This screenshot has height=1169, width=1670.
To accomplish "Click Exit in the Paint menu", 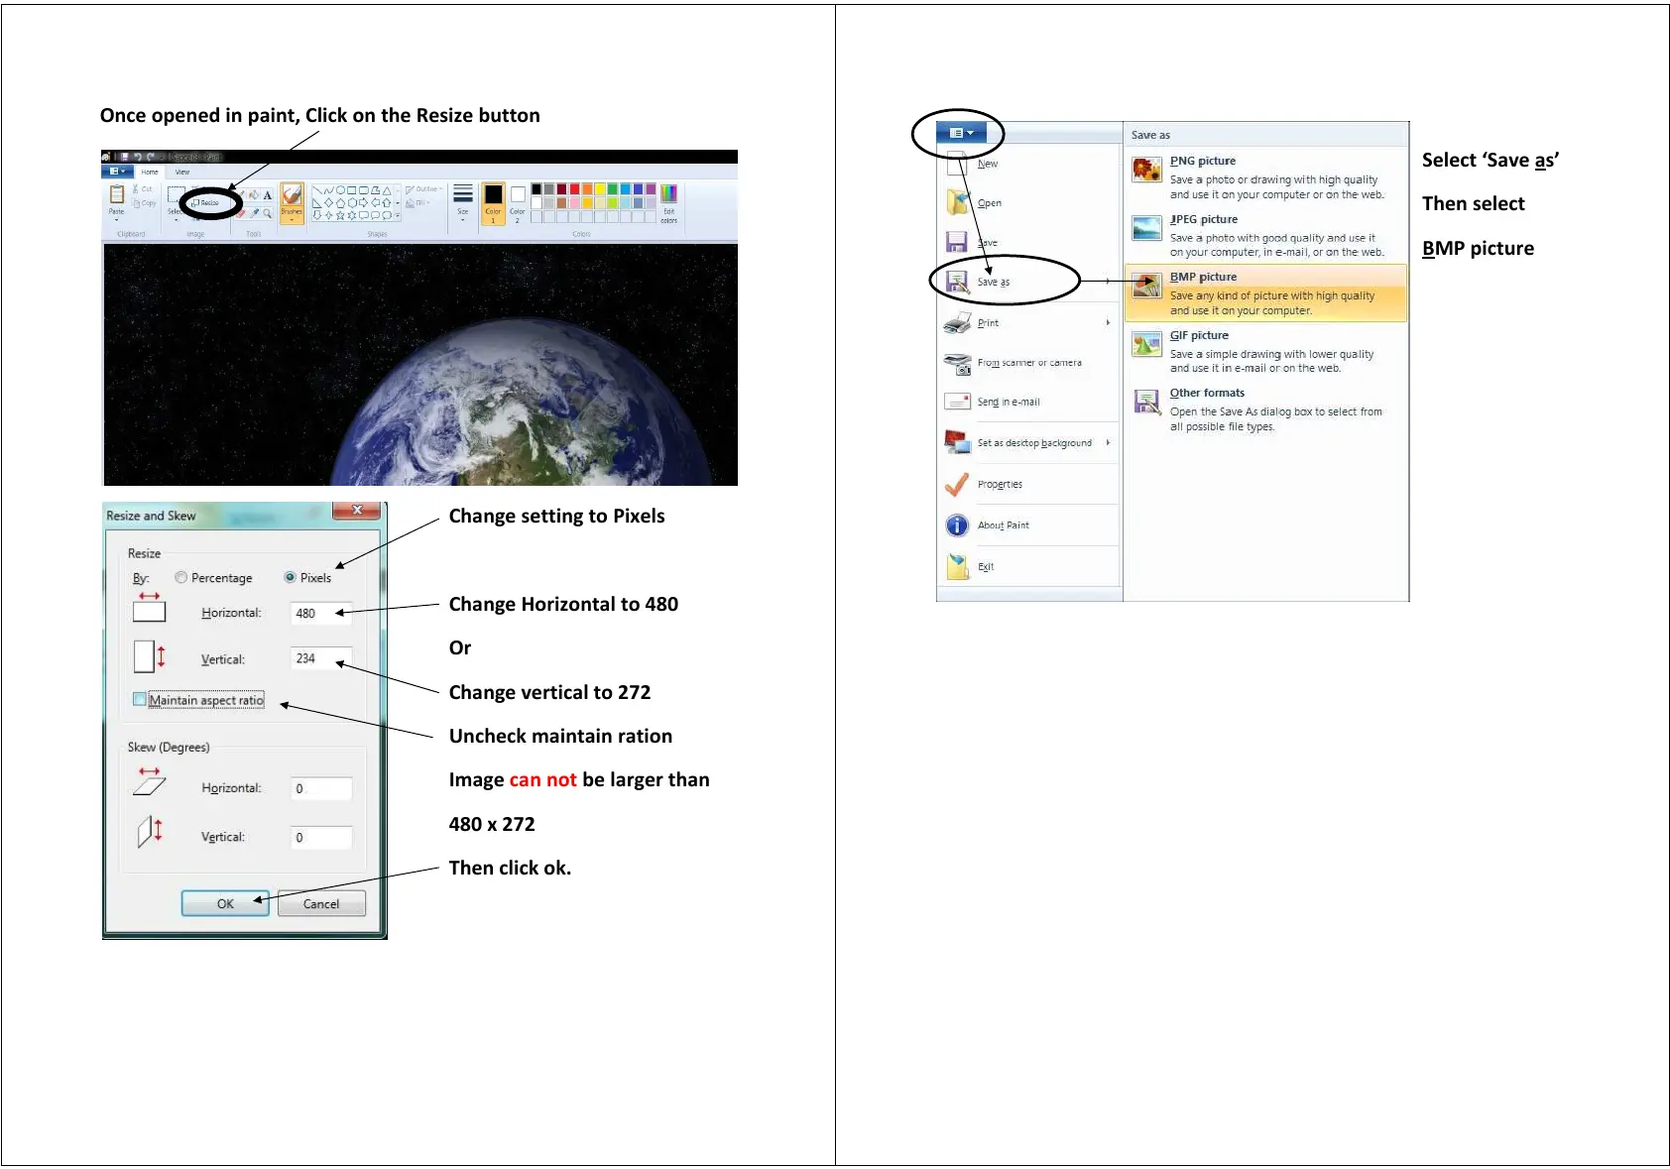I will [1026, 566].
